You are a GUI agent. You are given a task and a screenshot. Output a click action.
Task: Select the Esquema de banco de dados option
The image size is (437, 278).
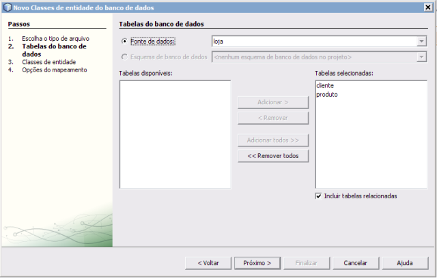point(124,57)
